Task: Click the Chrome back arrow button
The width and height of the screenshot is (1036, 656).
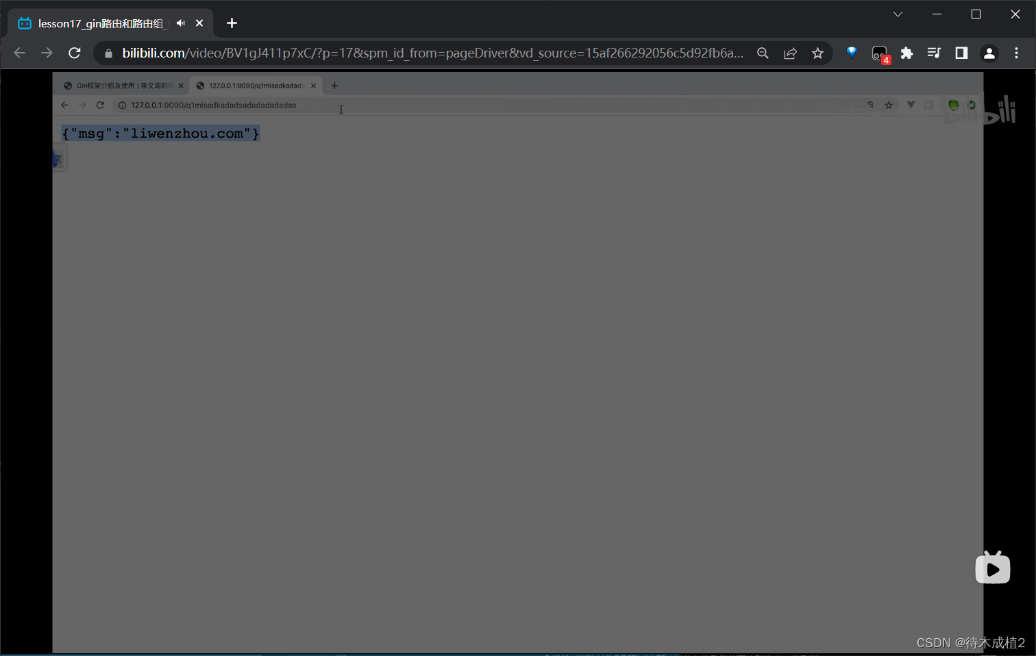Action: click(19, 53)
